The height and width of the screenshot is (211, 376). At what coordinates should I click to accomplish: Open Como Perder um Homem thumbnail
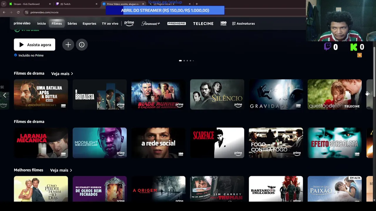click(x=41, y=189)
